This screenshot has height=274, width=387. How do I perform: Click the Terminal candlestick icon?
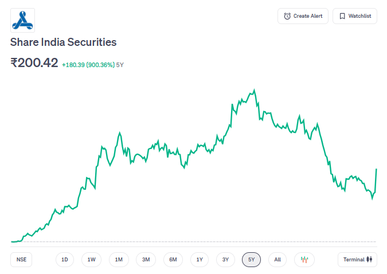click(x=370, y=260)
